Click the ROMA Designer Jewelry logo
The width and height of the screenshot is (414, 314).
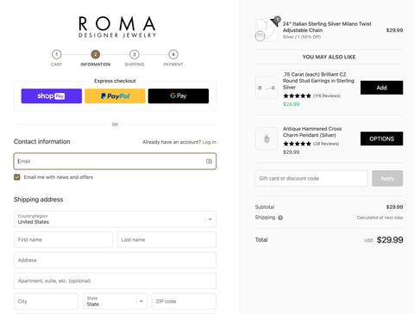click(x=117, y=27)
